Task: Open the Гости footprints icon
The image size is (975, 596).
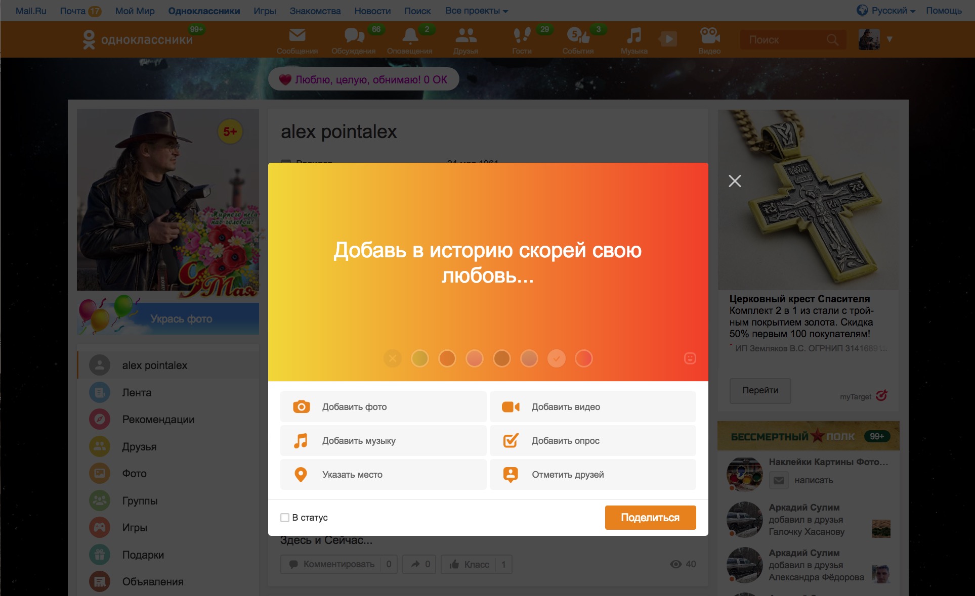Action: (522, 35)
